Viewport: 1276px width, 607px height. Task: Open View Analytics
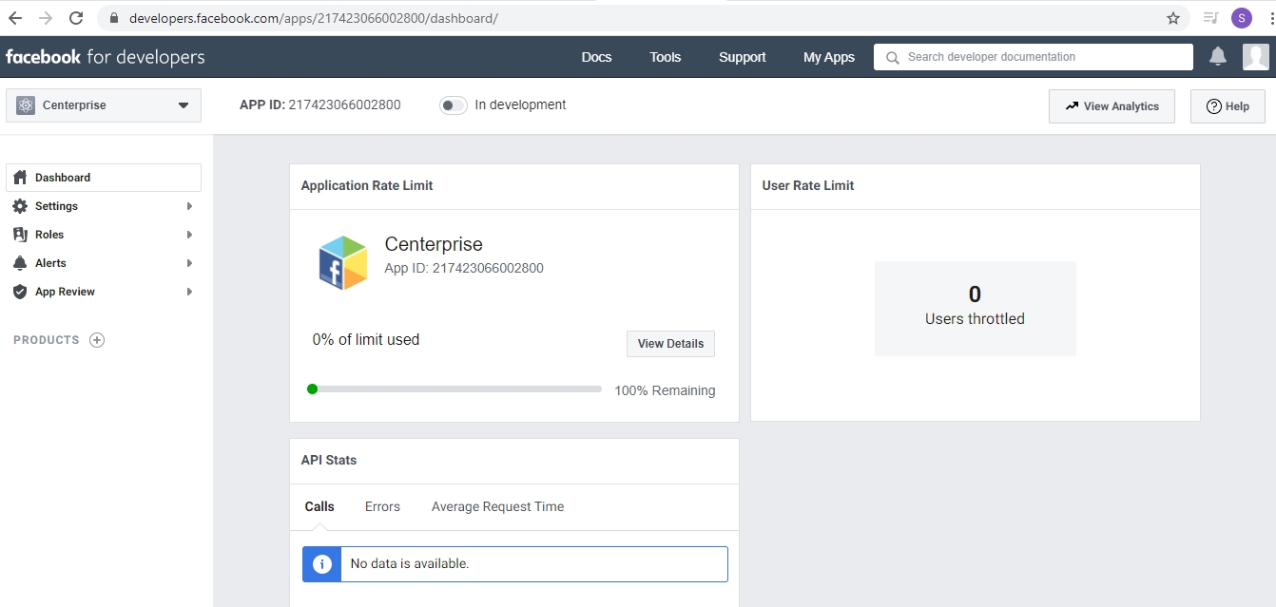coord(1112,106)
